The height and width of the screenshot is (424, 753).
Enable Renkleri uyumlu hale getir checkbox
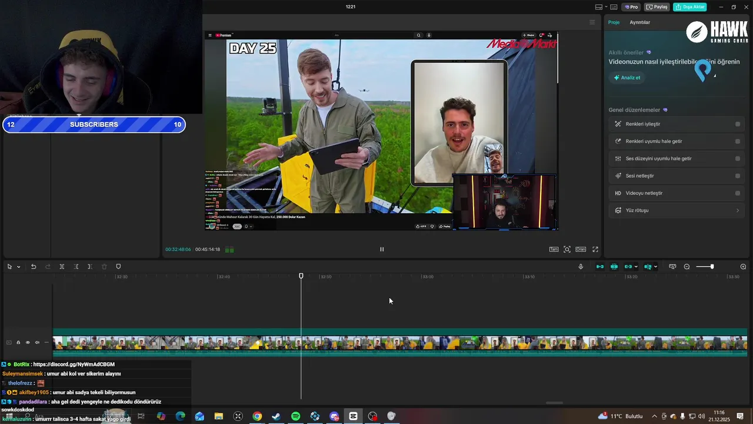(x=738, y=141)
